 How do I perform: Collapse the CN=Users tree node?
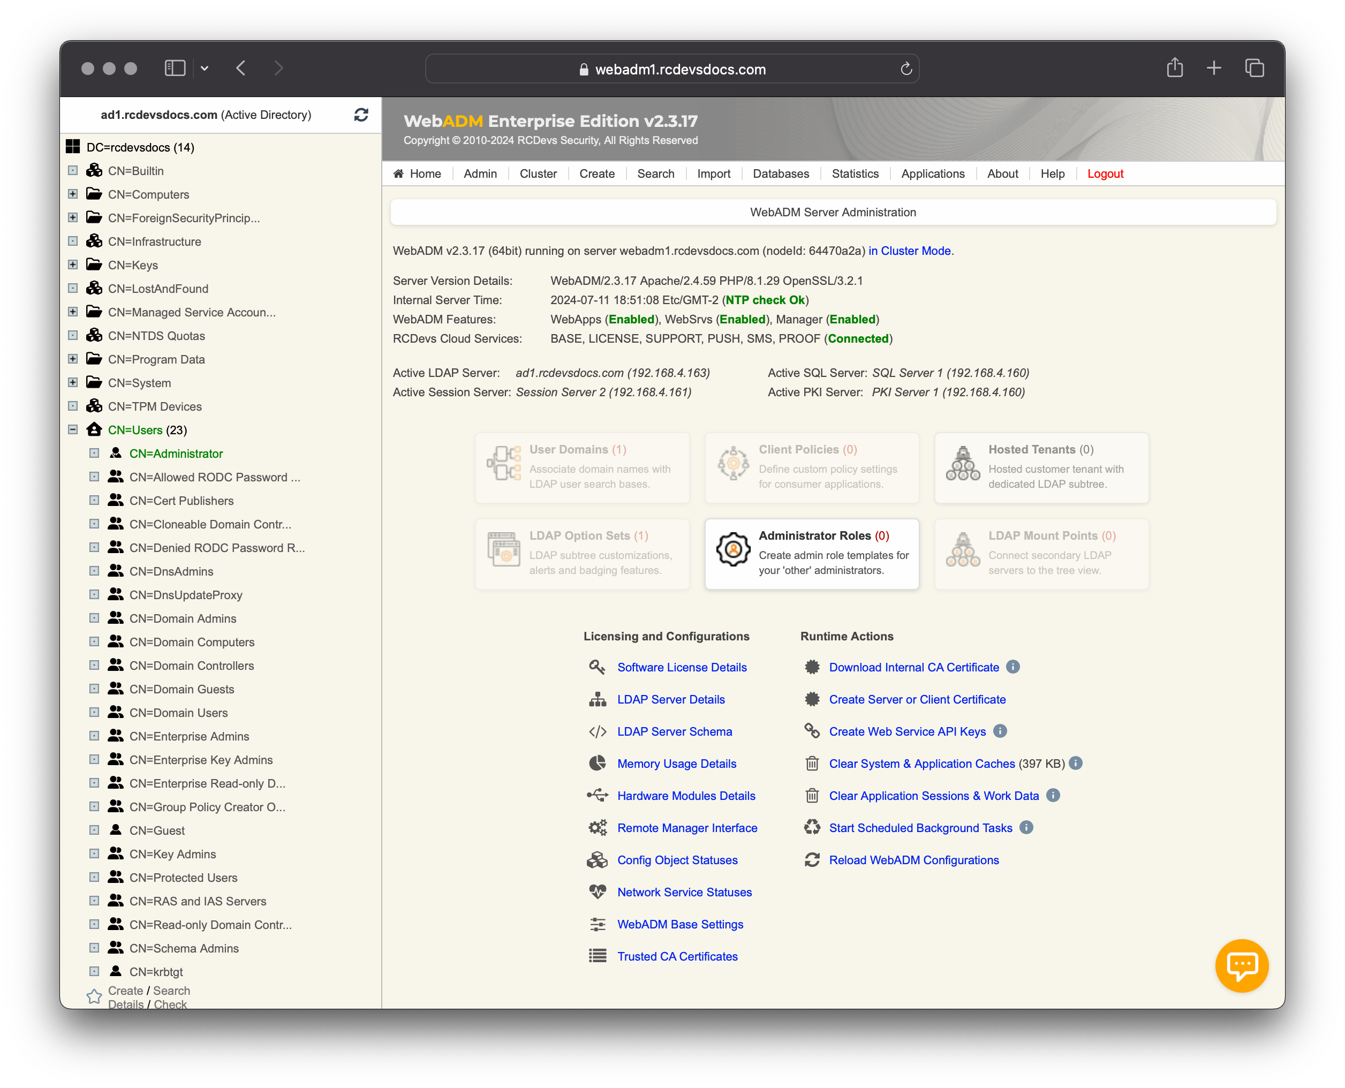tap(73, 430)
